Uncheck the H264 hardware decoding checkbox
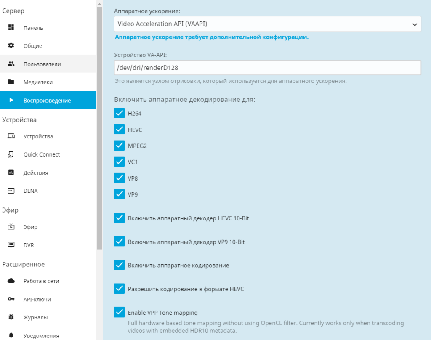 point(120,113)
